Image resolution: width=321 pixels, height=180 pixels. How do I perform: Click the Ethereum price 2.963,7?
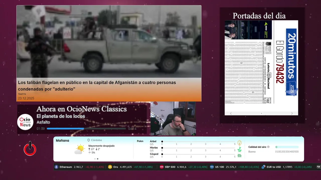click(x=78, y=167)
